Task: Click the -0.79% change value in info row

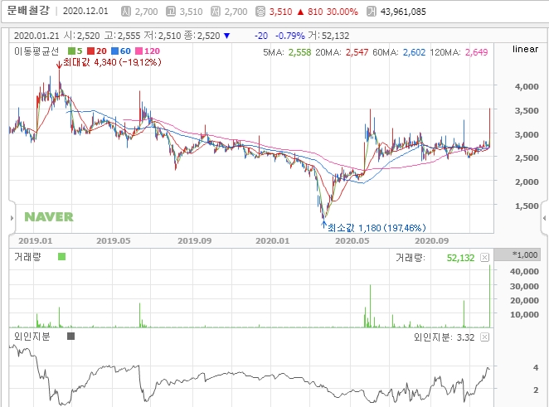Action: coord(290,36)
